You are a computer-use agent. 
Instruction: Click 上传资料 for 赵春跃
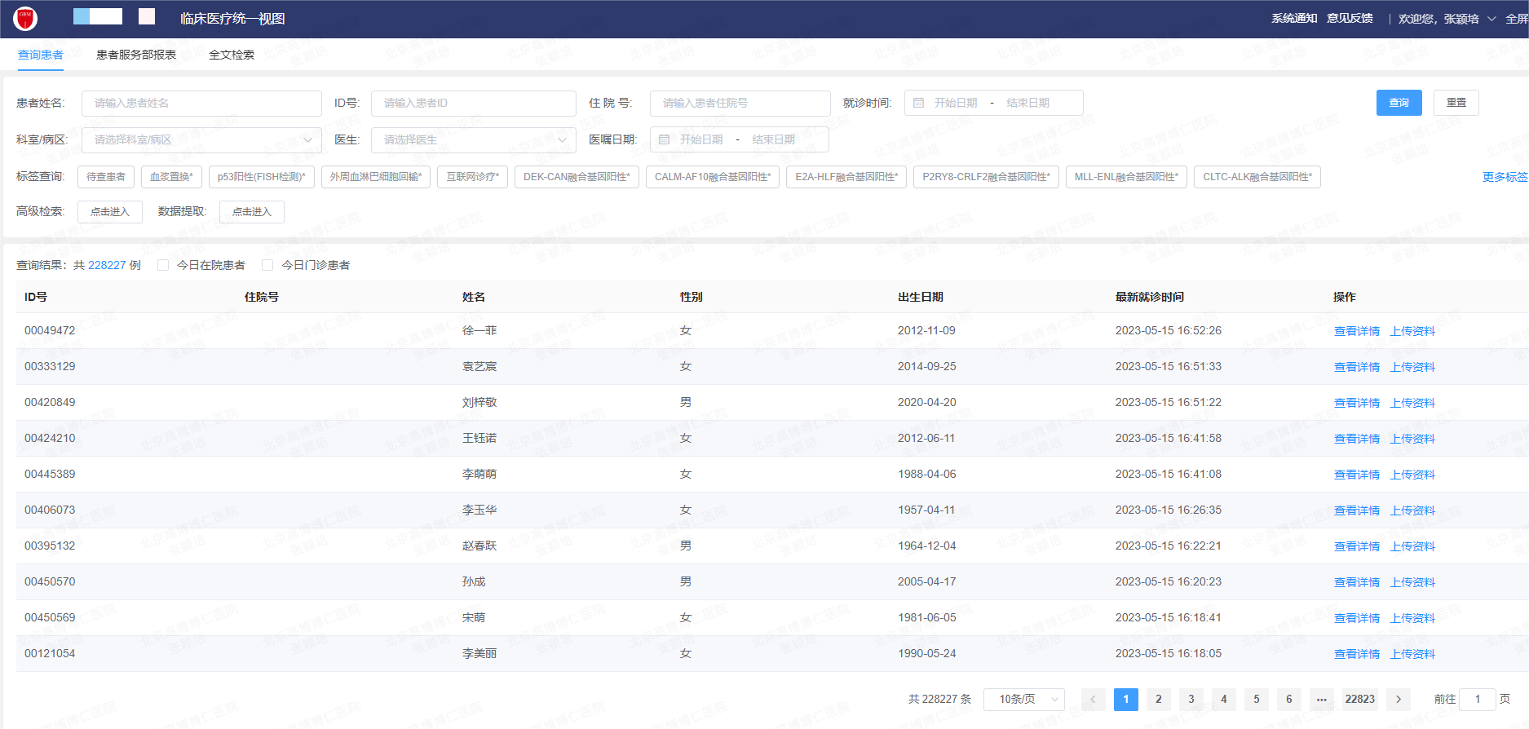click(1412, 546)
